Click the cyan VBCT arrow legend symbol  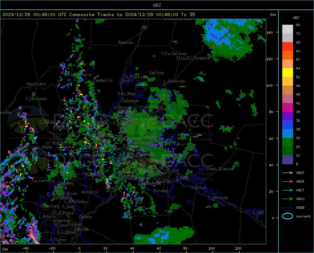(287, 190)
